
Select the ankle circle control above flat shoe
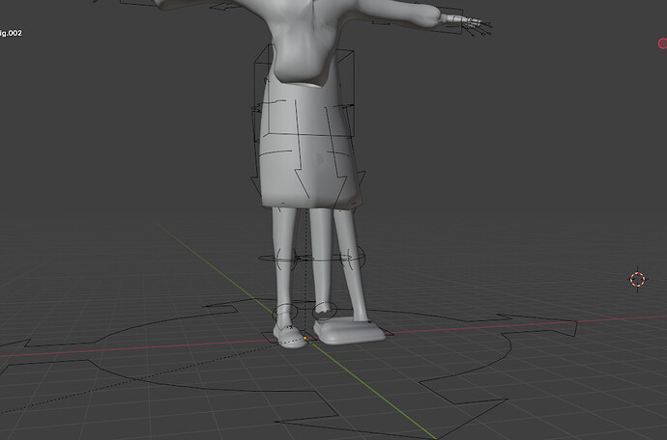coord(325,312)
